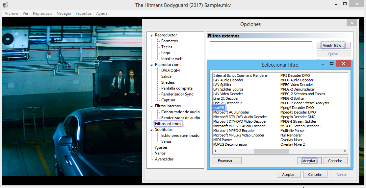The width and height of the screenshot is (366, 188).
Task: Click the Quitar button
Action: pyautogui.click(x=333, y=54)
